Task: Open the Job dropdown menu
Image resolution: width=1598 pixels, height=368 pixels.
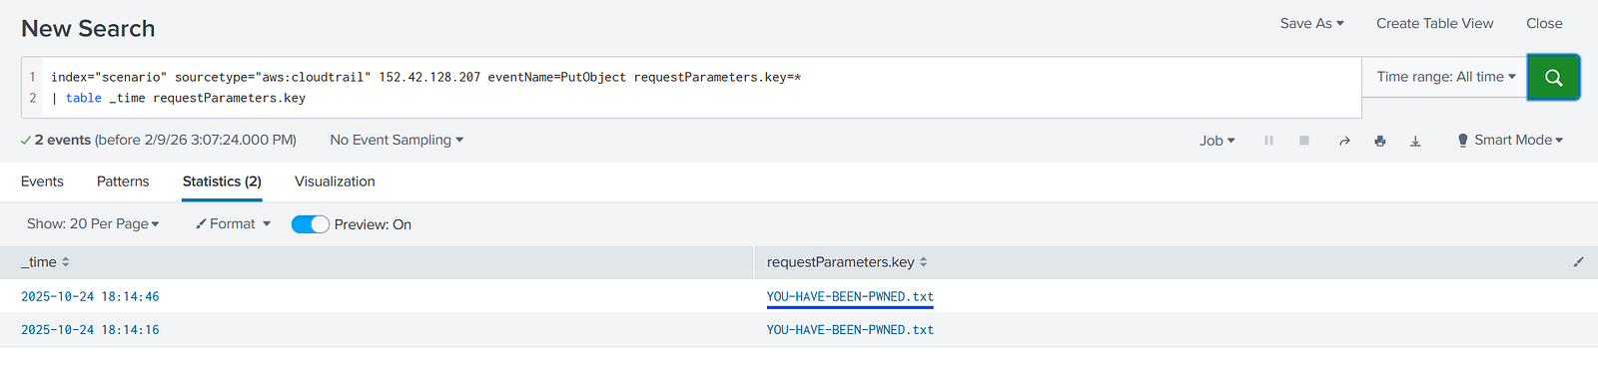Action: click(1216, 141)
